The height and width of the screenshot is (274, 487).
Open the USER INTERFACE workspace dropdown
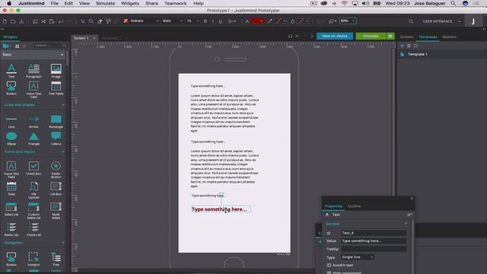441,21
